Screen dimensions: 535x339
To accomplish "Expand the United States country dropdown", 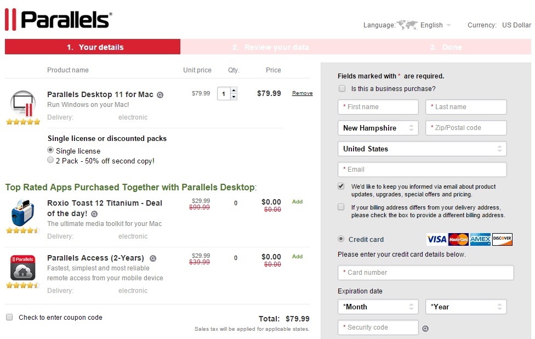I will click(x=422, y=149).
